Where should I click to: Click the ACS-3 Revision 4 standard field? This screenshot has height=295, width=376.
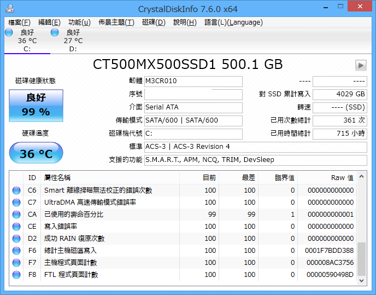[256, 147]
